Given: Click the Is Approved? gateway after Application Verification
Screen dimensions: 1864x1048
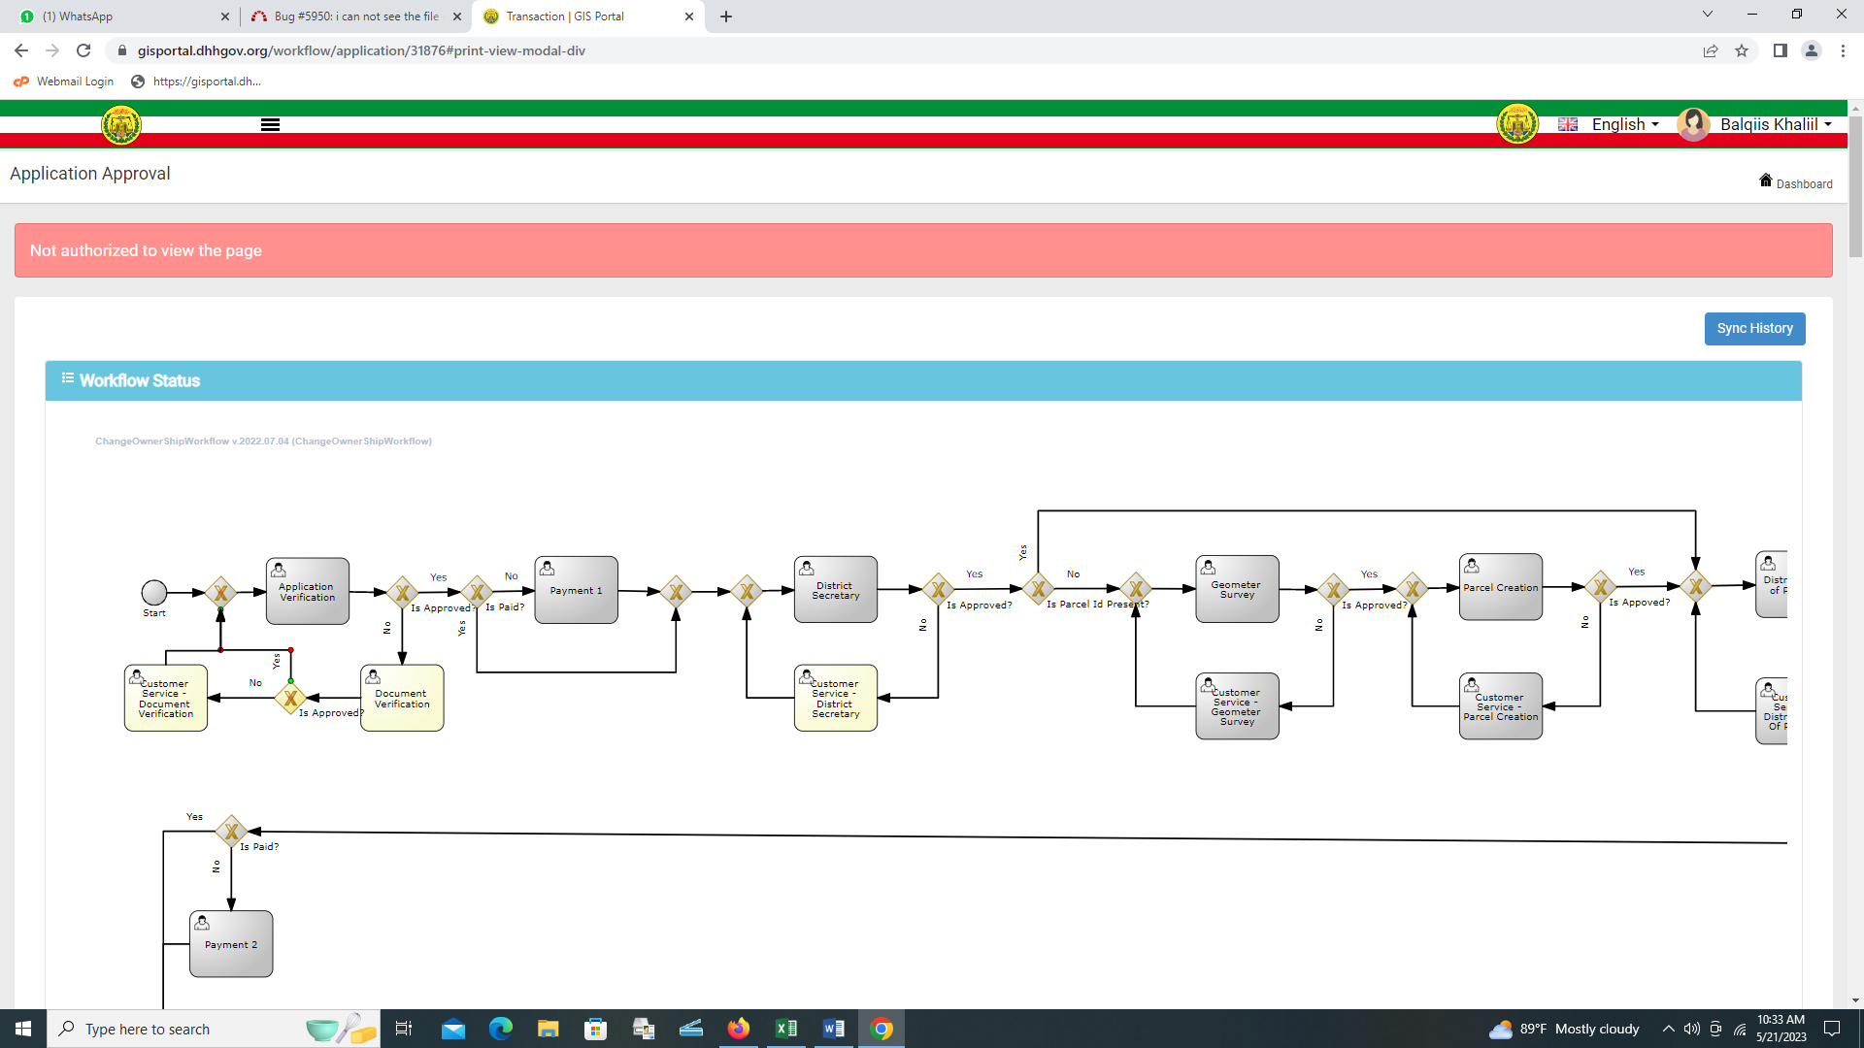Looking at the screenshot, I should [402, 592].
